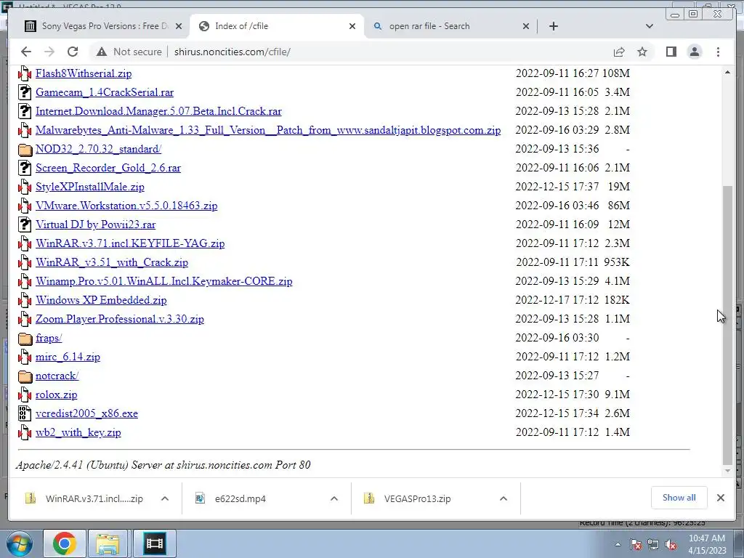
Task: Close the open rar file Search tab
Action: (x=526, y=26)
